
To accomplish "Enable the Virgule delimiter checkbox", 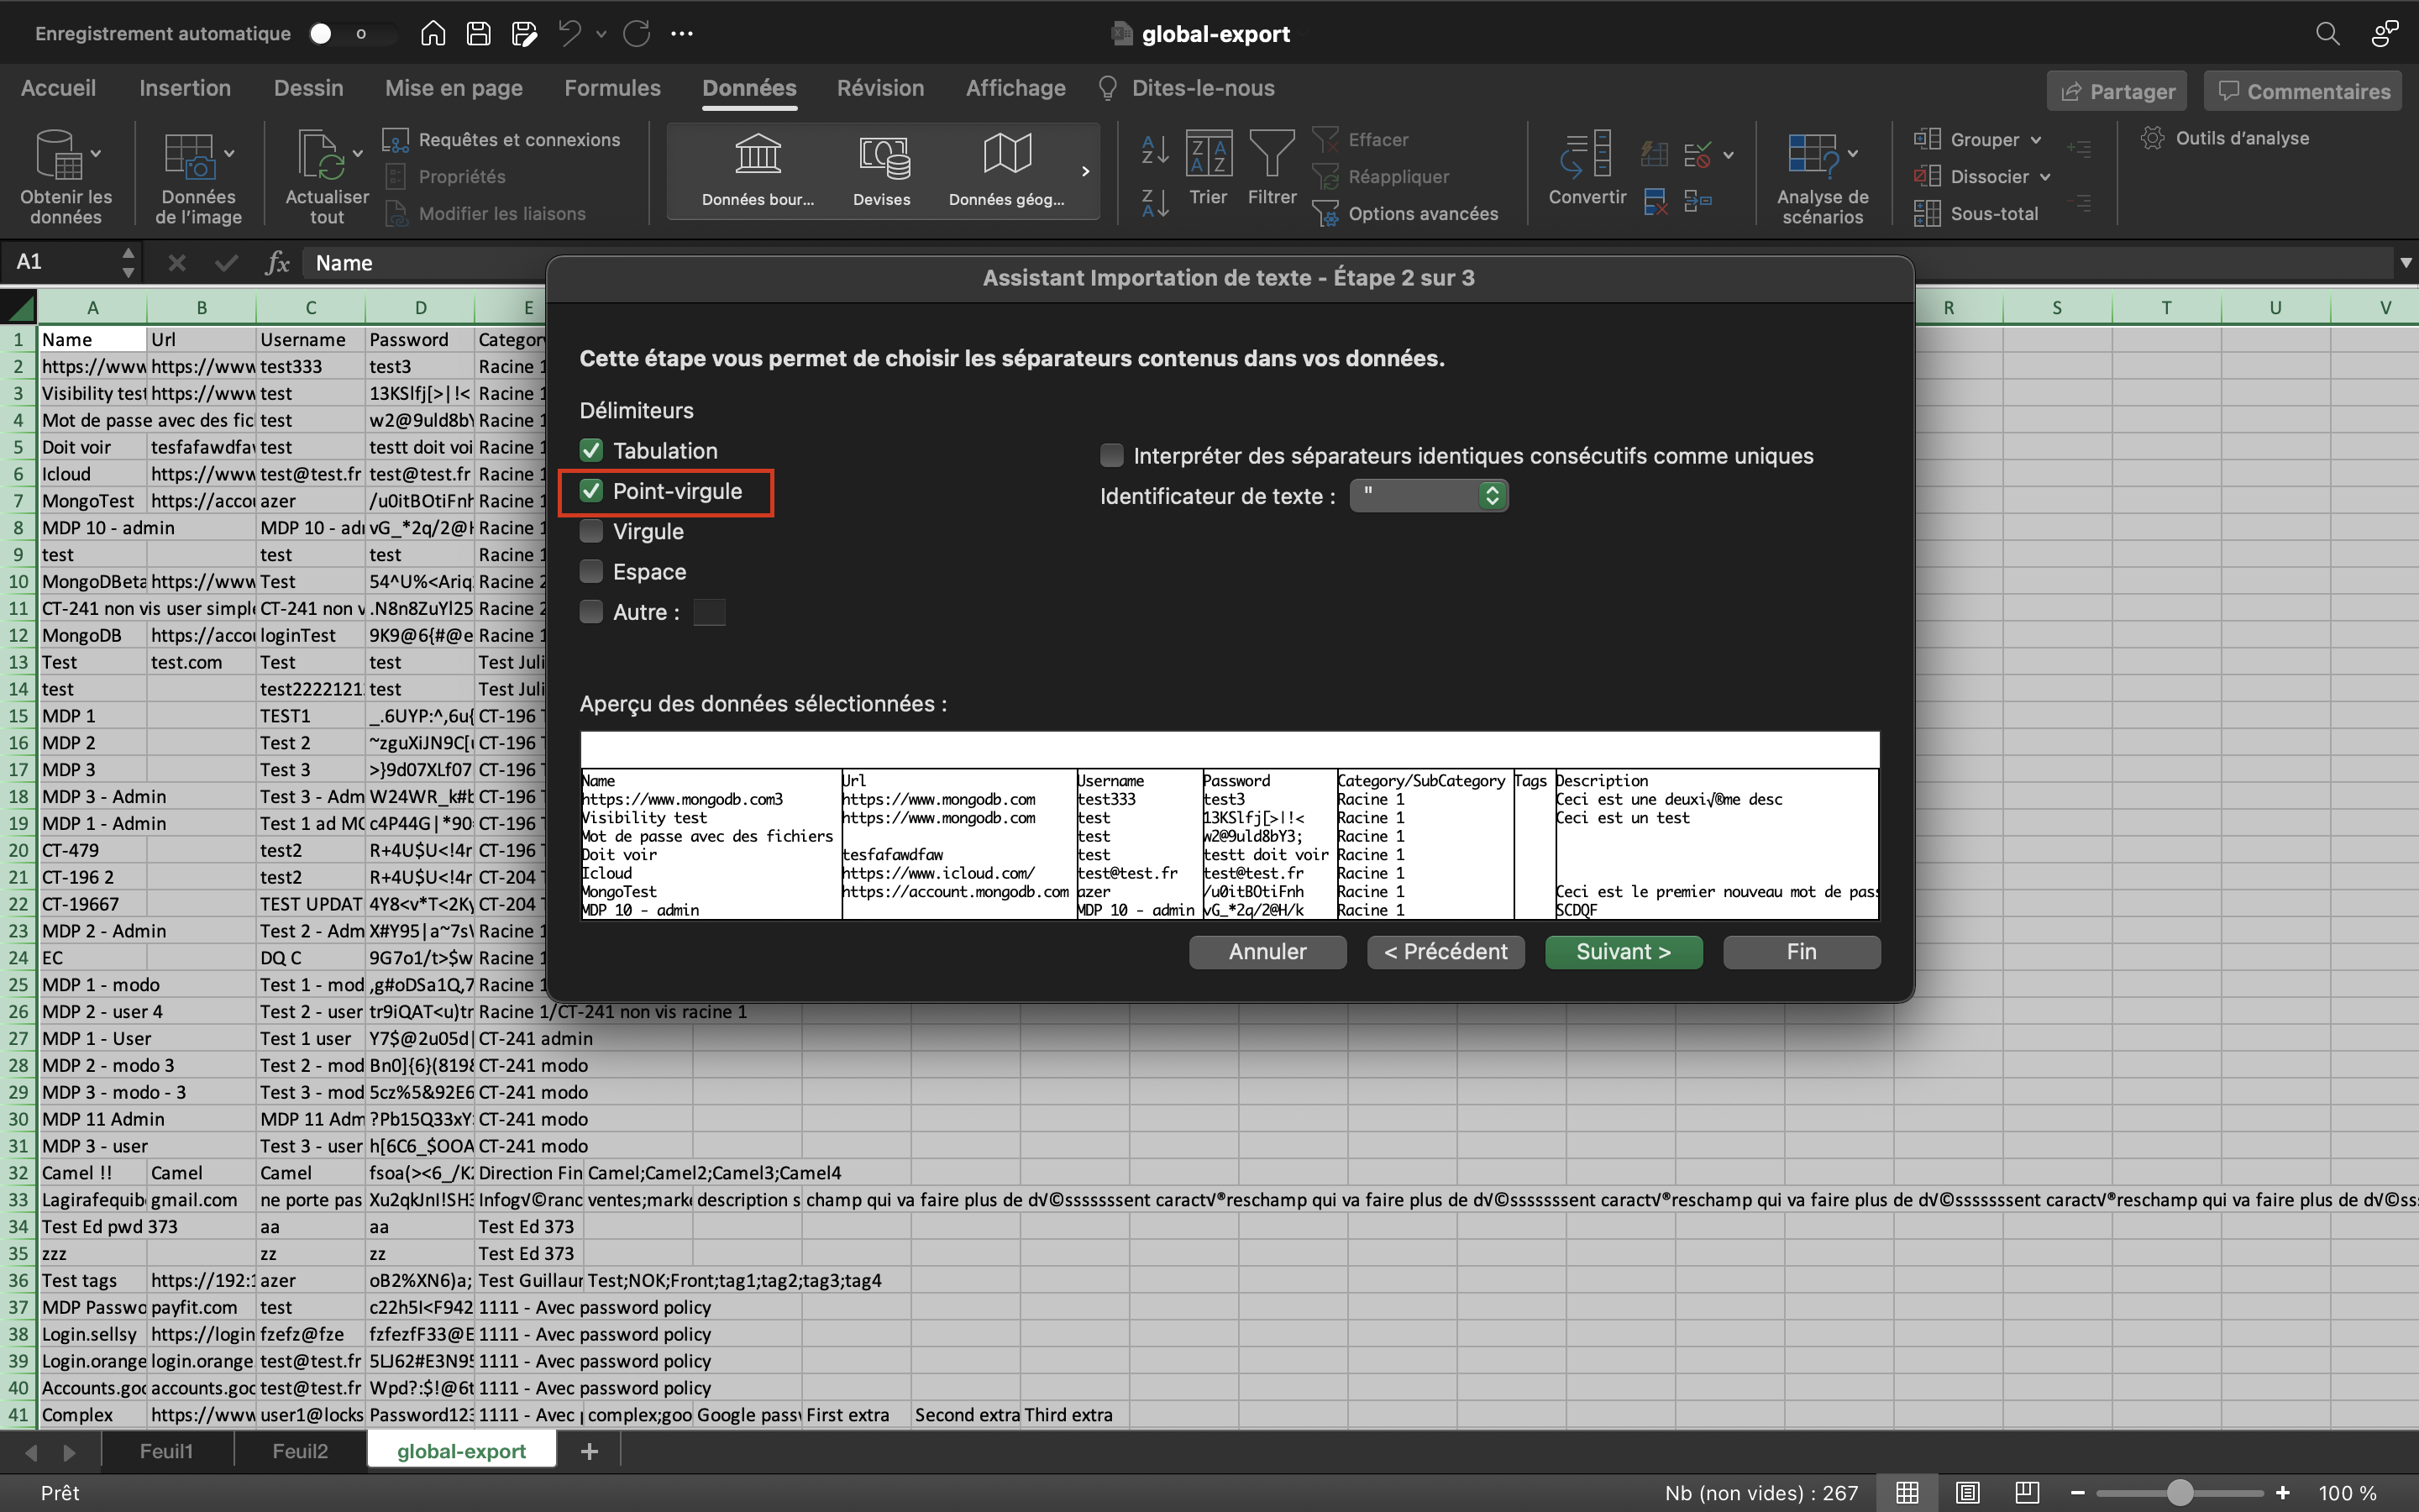I will (x=592, y=531).
